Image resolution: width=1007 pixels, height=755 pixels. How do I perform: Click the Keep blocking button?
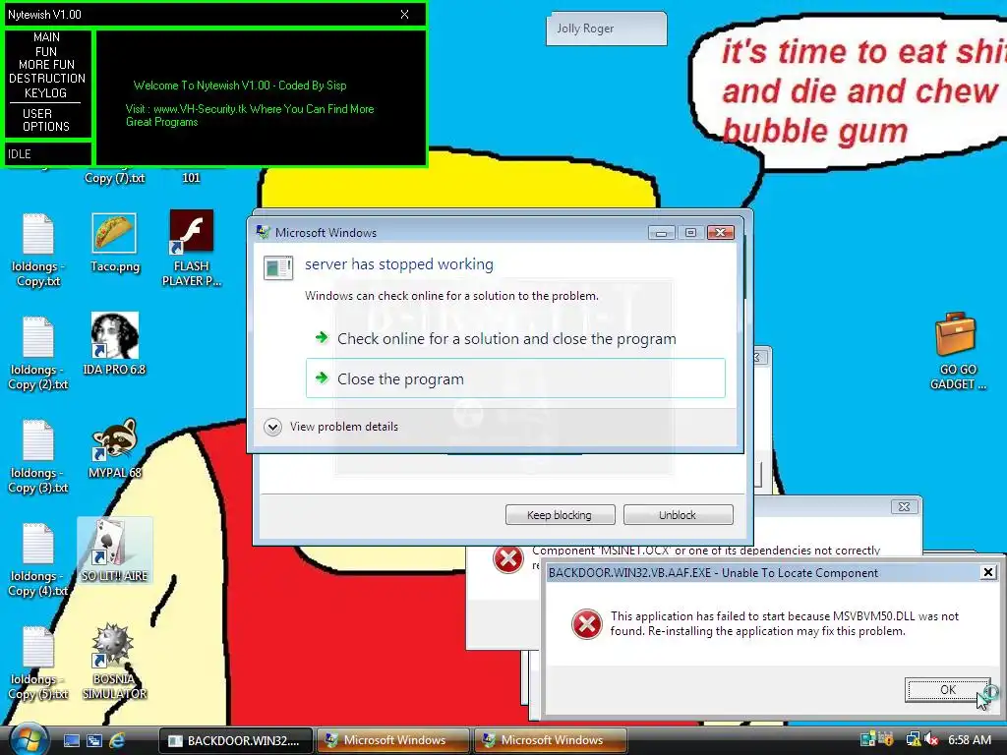[x=560, y=515]
